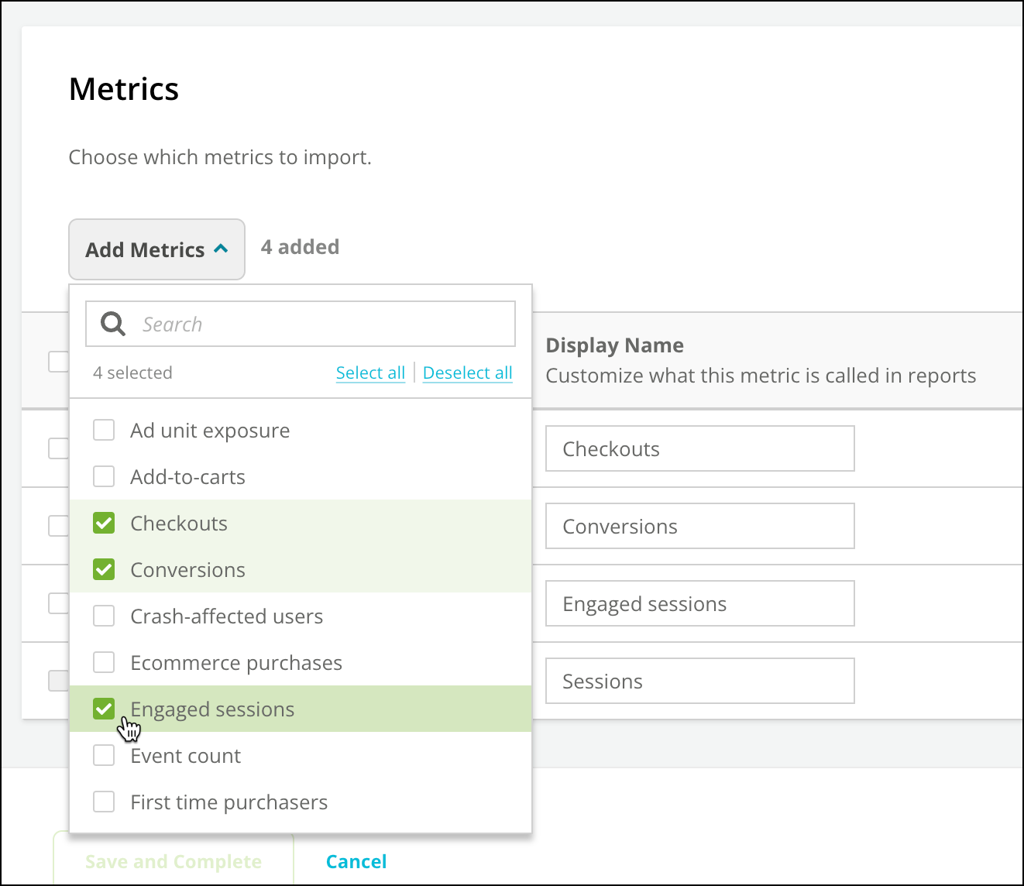Click the search magnifier icon
This screenshot has width=1024, height=886.
point(113,324)
